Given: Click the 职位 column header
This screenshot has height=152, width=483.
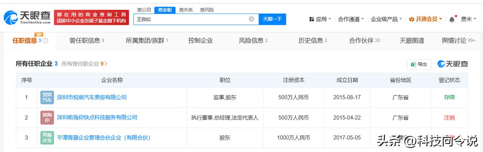Looking at the screenshot, I should 225,80.
